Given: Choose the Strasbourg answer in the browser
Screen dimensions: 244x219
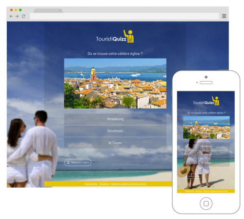Looking at the screenshot, I should [x=115, y=119].
